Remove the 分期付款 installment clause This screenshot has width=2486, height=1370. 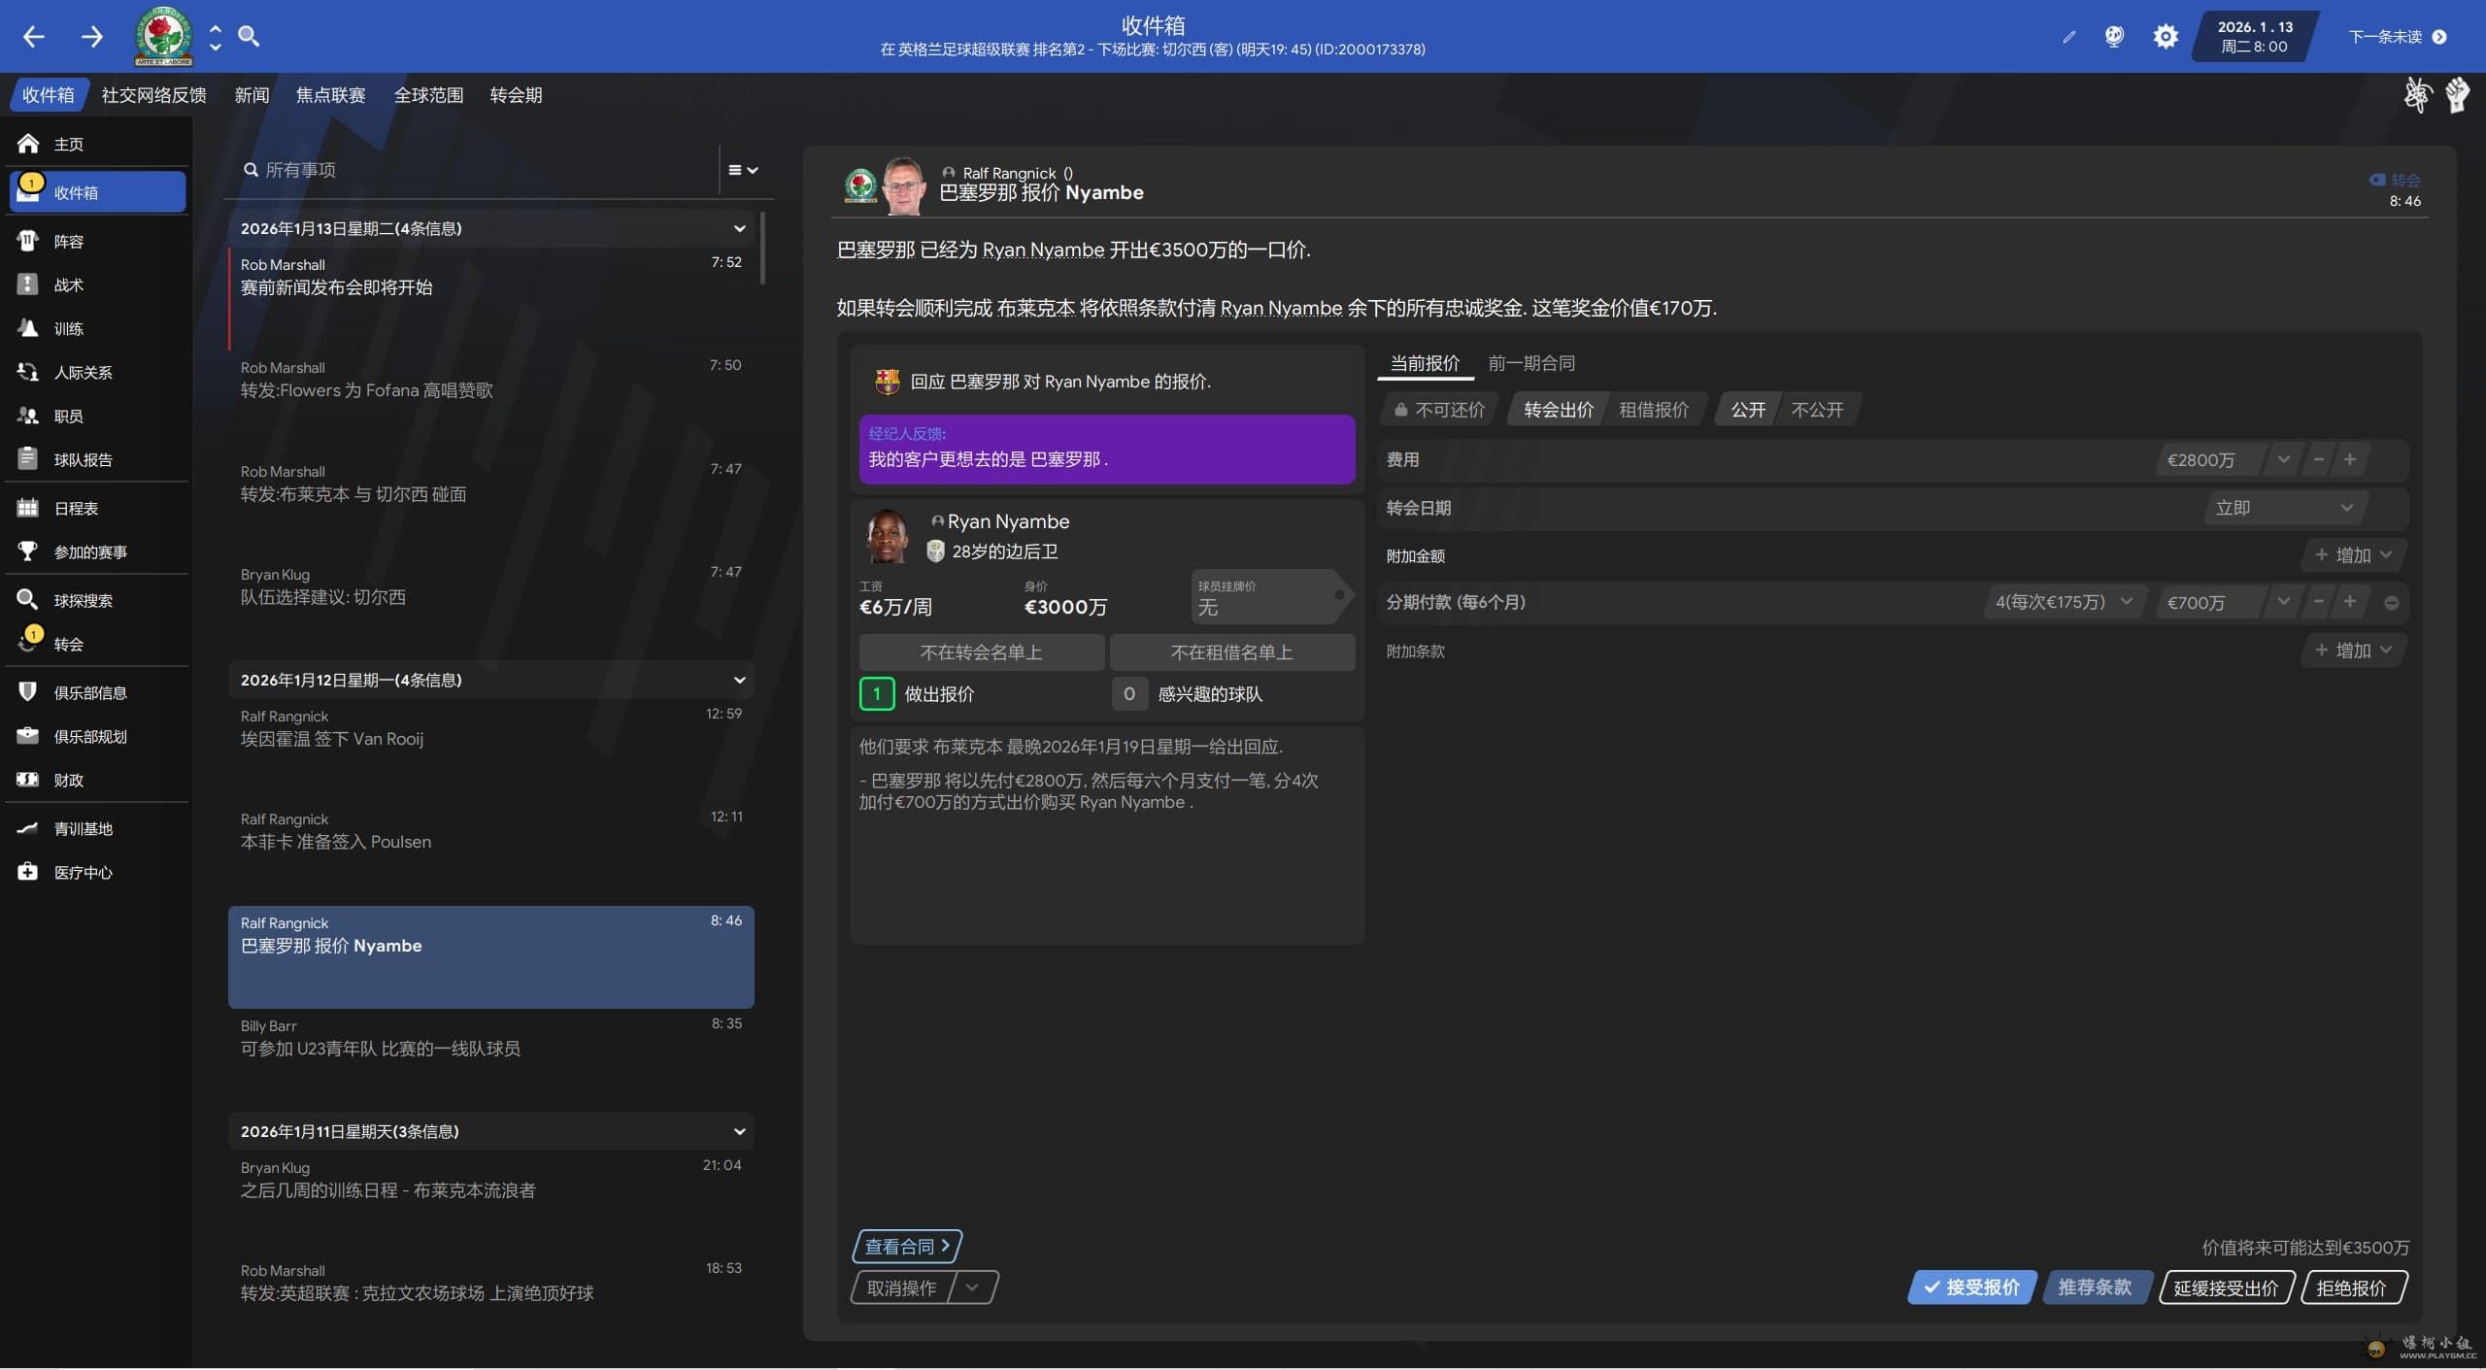[2392, 603]
